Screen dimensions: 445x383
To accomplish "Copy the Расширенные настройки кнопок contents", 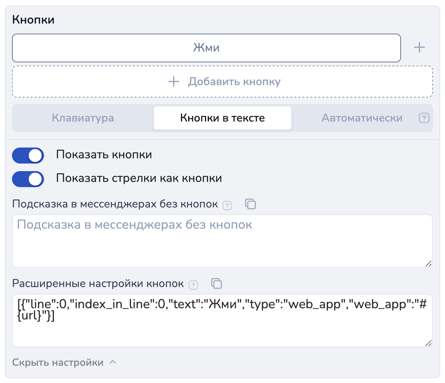I will (217, 283).
